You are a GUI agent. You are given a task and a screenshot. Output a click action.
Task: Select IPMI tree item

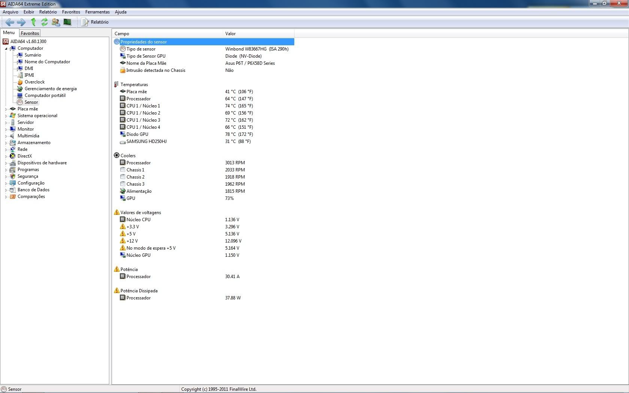[x=29, y=75]
